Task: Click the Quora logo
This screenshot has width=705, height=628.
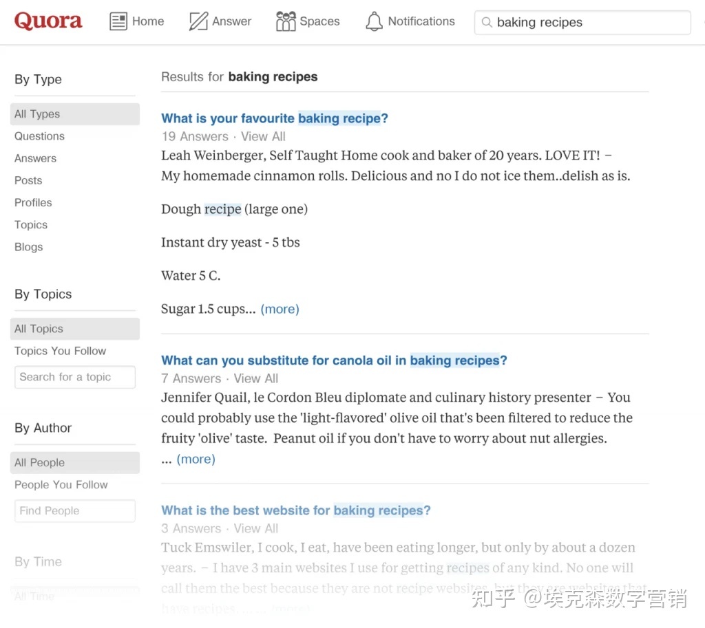Action: pyautogui.click(x=48, y=21)
